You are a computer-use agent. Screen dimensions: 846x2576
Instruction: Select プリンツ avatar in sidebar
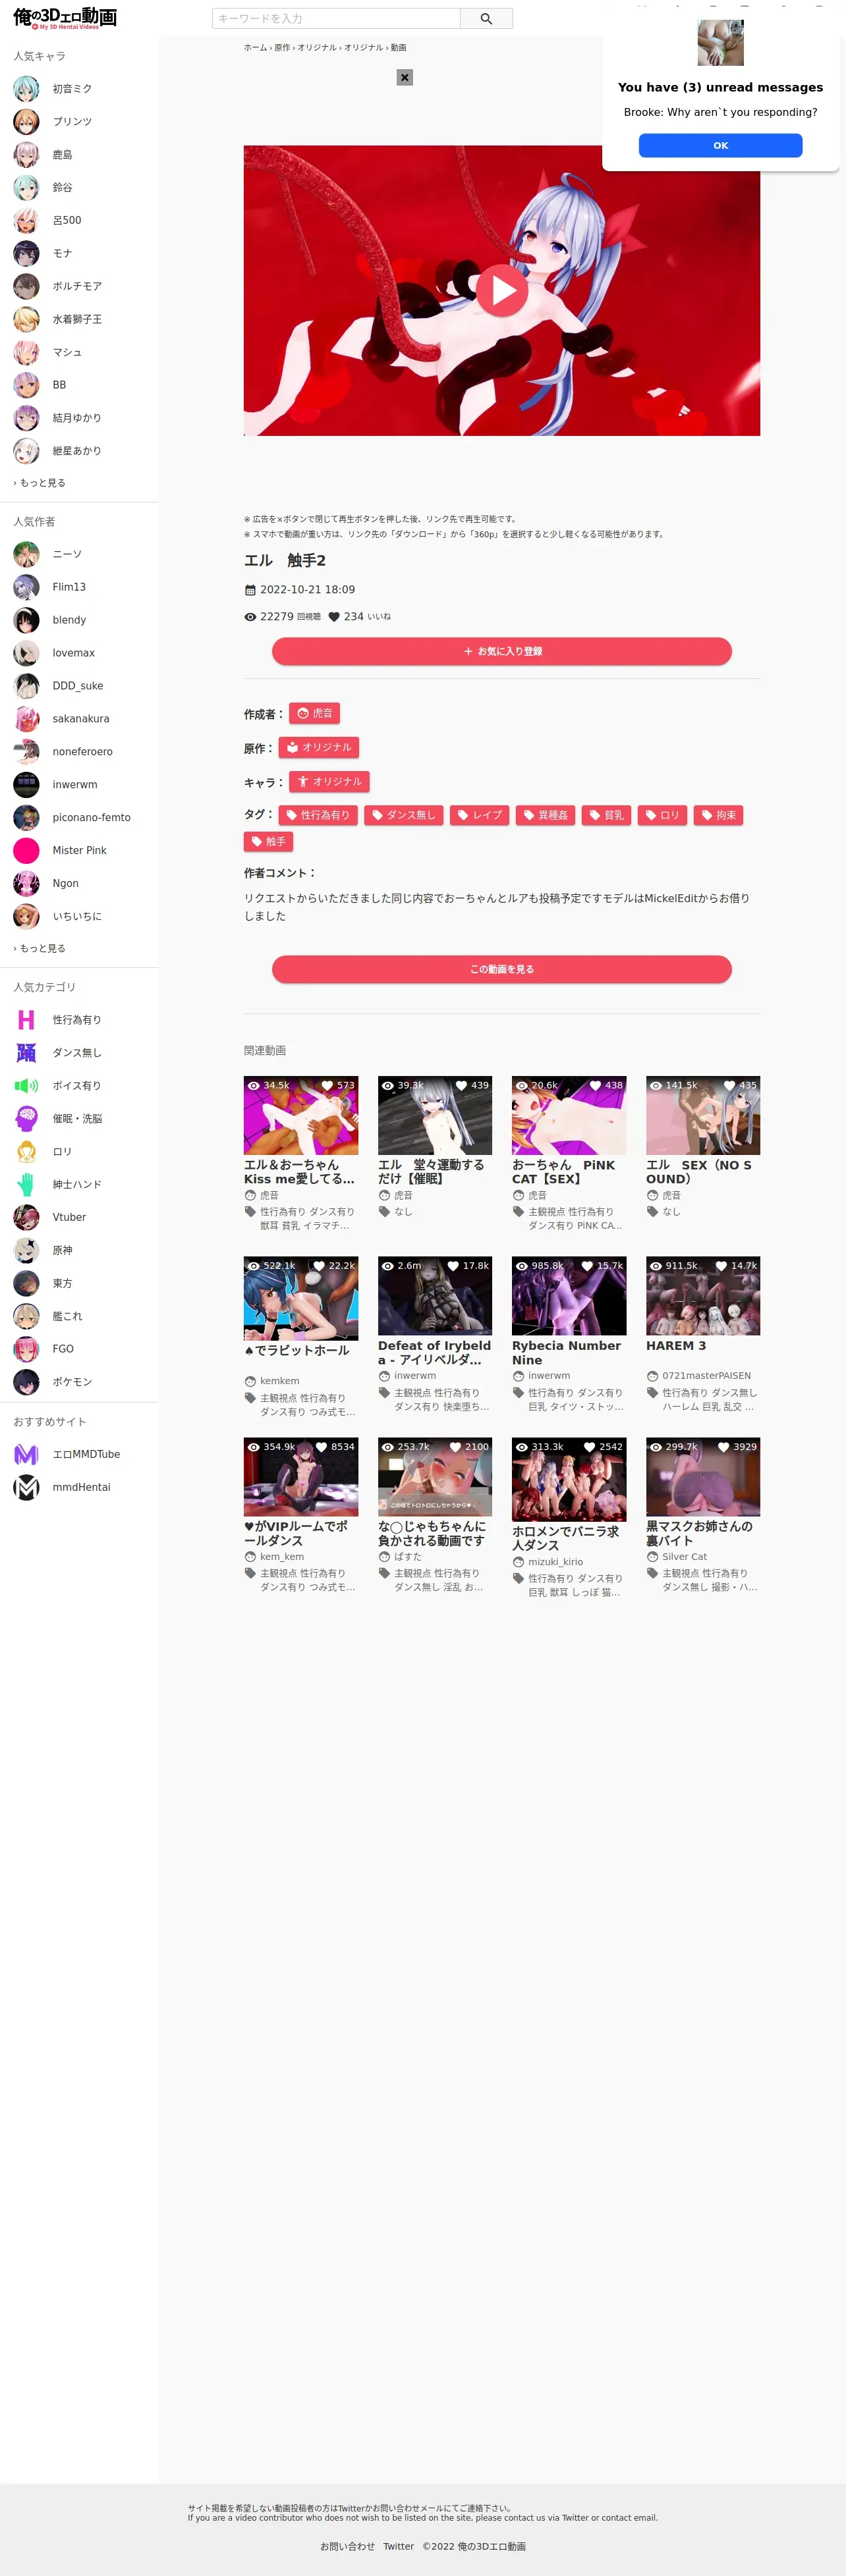click(26, 122)
